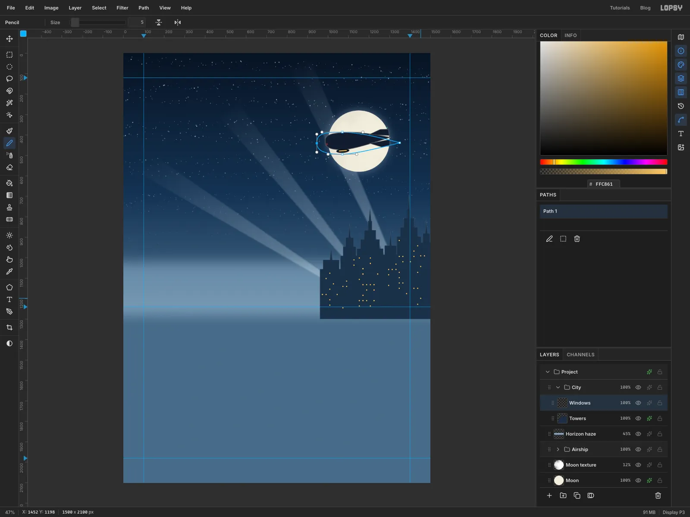Select the Eraser tool
Screen dimensions: 690x517
pos(9,167)
